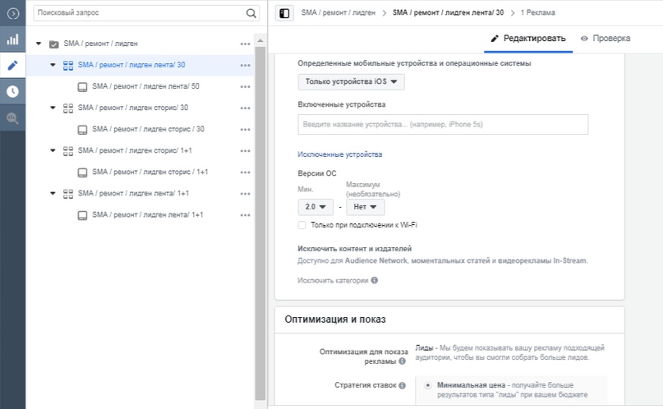Collapse the SMA / ремонт / лидген сторис/ 30 ad set
663x409 pixels.
coord(53,108)
